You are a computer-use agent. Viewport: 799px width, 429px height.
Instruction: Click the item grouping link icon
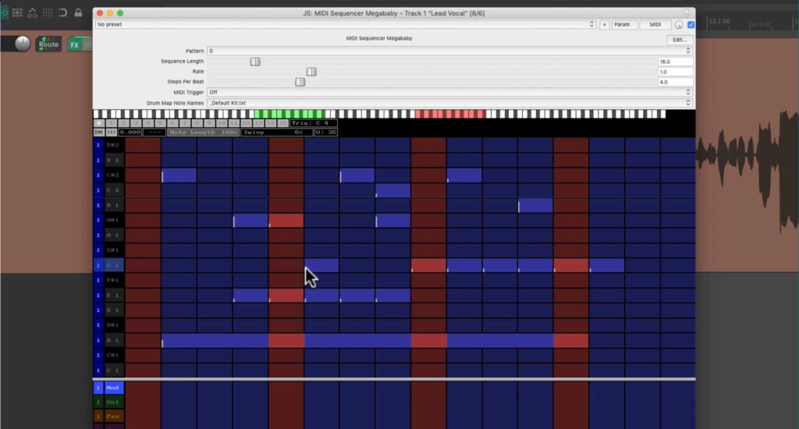point(32,12)
